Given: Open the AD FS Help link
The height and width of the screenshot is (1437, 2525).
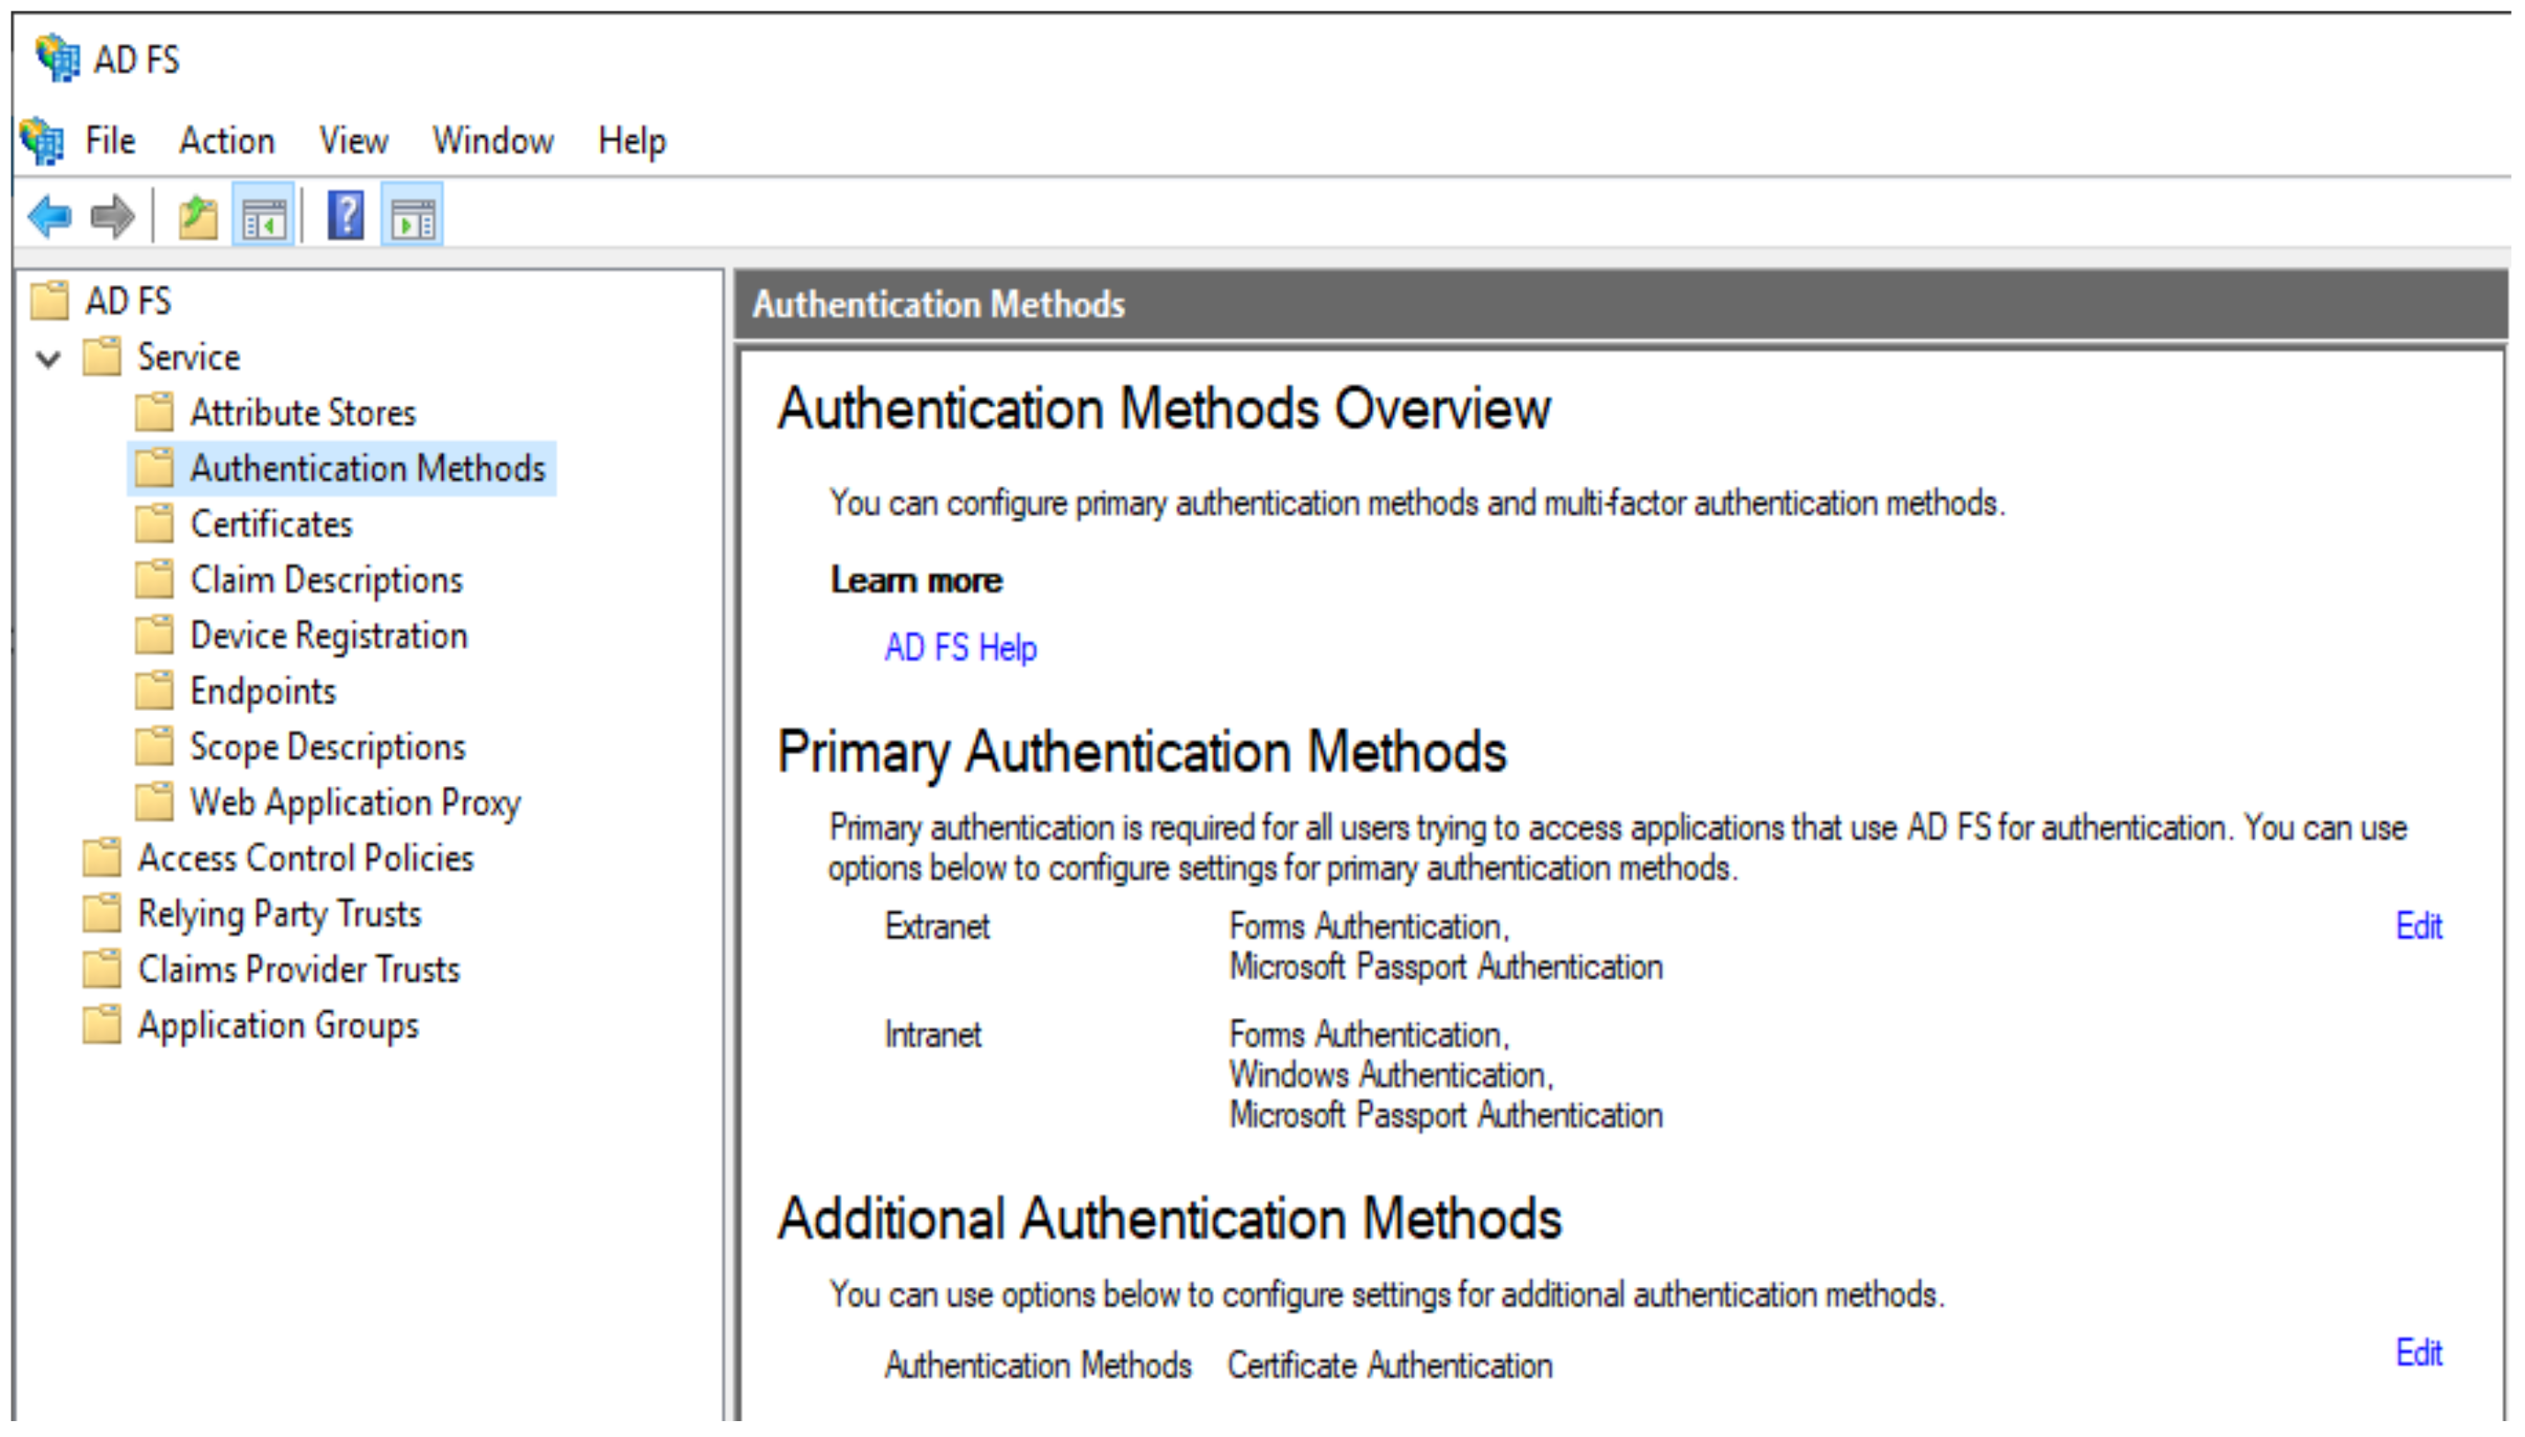Looking at the screenshot, I should (960, 647).
